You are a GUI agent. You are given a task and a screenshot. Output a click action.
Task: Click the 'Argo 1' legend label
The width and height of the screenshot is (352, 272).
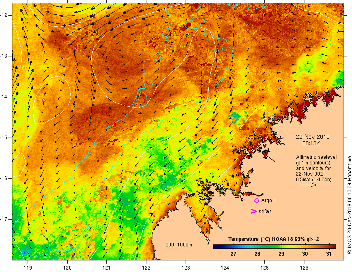[268, 200]
